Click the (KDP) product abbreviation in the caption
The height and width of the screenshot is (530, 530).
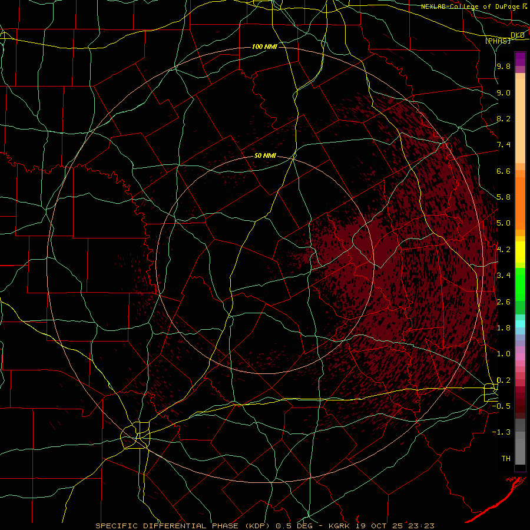point(257,526)
